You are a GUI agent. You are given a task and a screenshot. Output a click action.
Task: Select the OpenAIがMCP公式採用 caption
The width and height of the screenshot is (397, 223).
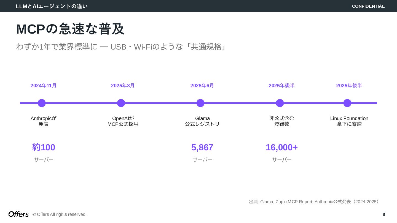(123, 121)
